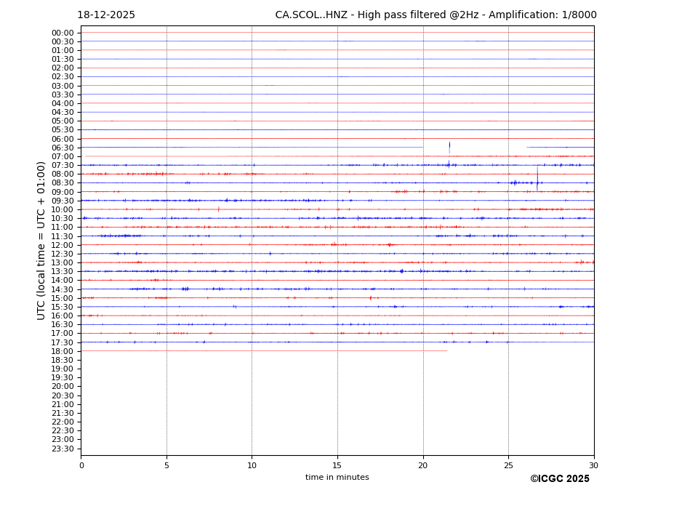Image resolution: width=674 pixels, height=506 pixels.
Task: Select the 23:30 time row label
Action: [63, 449]
